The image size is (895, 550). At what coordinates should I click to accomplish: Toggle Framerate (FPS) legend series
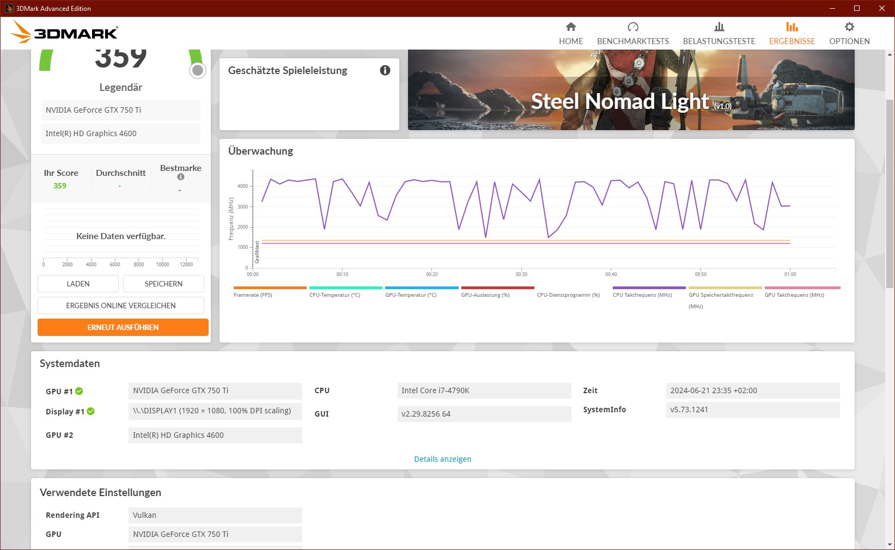click(253, 295)
